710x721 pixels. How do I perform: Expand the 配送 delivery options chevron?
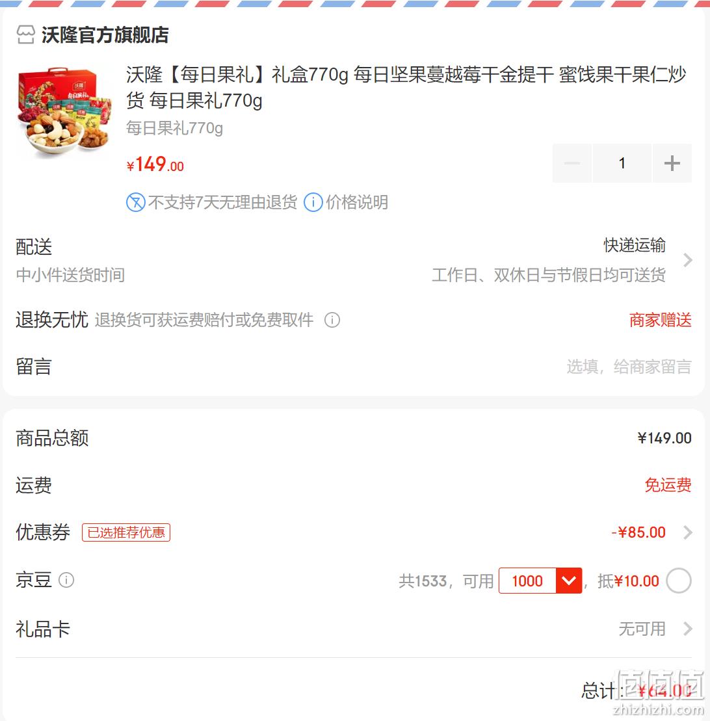(x=687, y=260)
